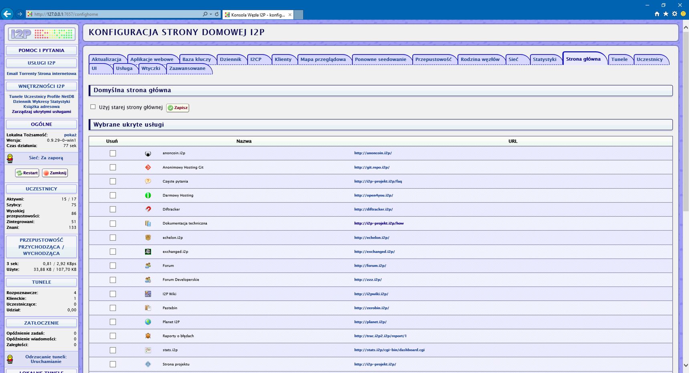Tick the remove checkbox for stats.i2p
This screenshot has width=689, height=373.
click(113, 350)
